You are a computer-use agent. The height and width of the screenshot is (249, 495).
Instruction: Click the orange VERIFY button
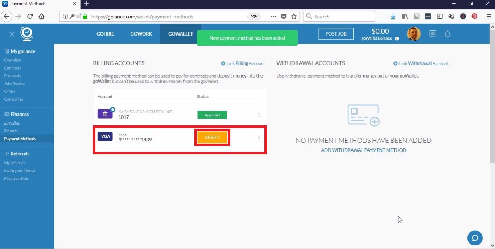coord(212,137)
